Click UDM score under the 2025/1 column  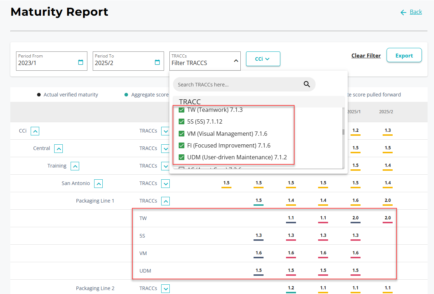[356, 271]
